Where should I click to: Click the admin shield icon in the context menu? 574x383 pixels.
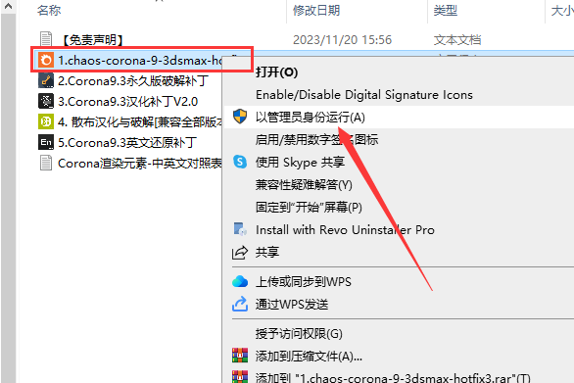pyautogui.click(x=240, y=117)
